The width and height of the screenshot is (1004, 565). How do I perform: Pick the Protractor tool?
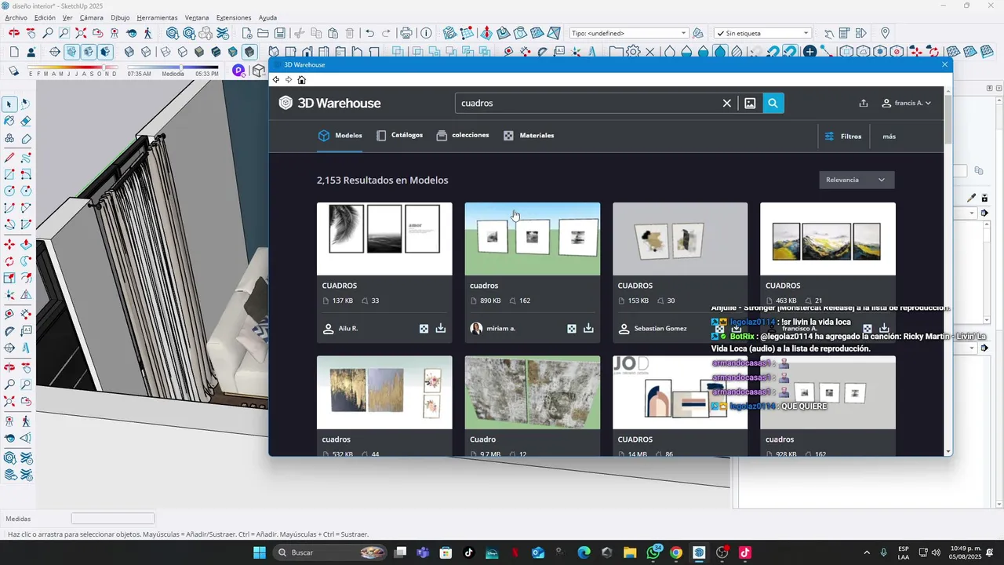click(9, 330)
